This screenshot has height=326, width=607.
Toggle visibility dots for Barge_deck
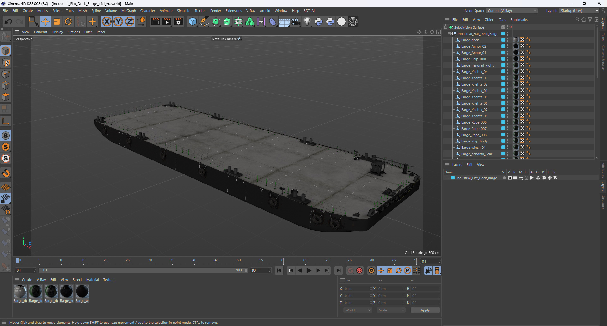pyautogui.click(x=508, y=40)
